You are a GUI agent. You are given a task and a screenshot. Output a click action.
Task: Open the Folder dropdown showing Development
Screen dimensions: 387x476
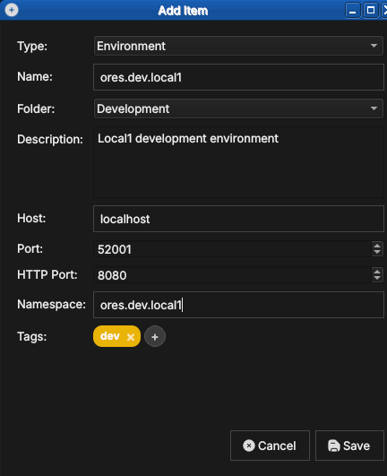coord(238,108)
